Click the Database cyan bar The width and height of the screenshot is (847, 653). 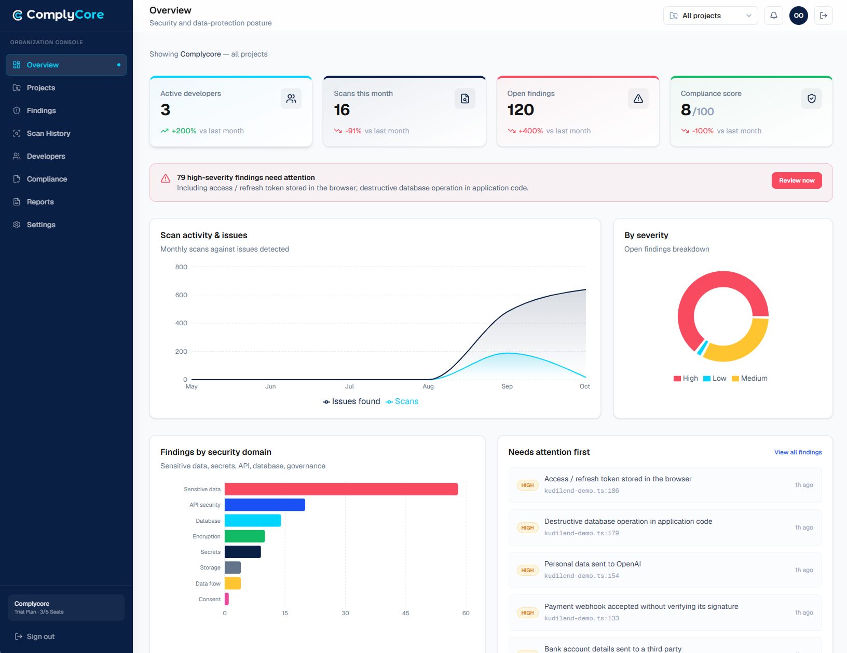(x=253, y=521)
